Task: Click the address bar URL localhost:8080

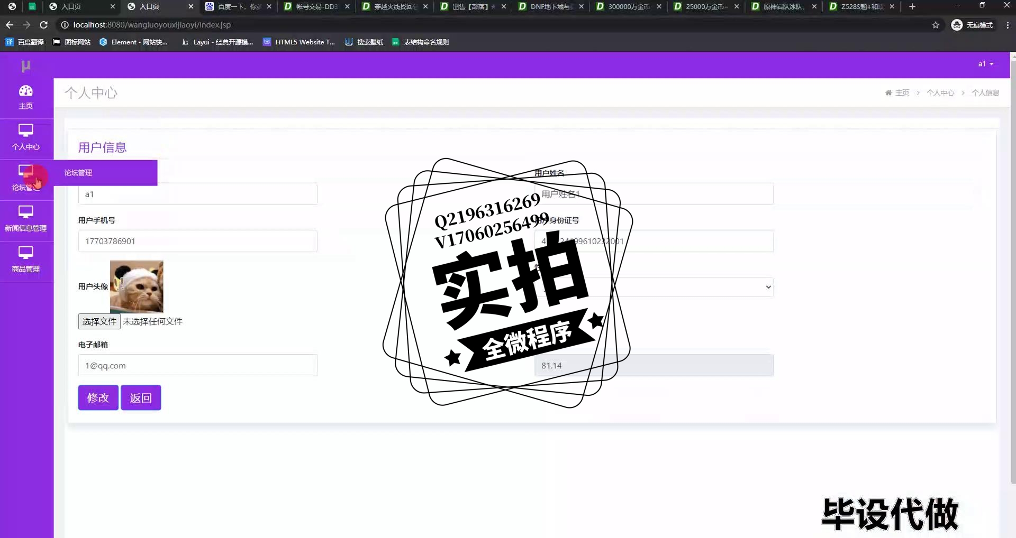Action: pos(152,25)
